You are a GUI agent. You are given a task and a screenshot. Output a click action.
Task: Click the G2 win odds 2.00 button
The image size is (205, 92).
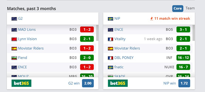88,83
